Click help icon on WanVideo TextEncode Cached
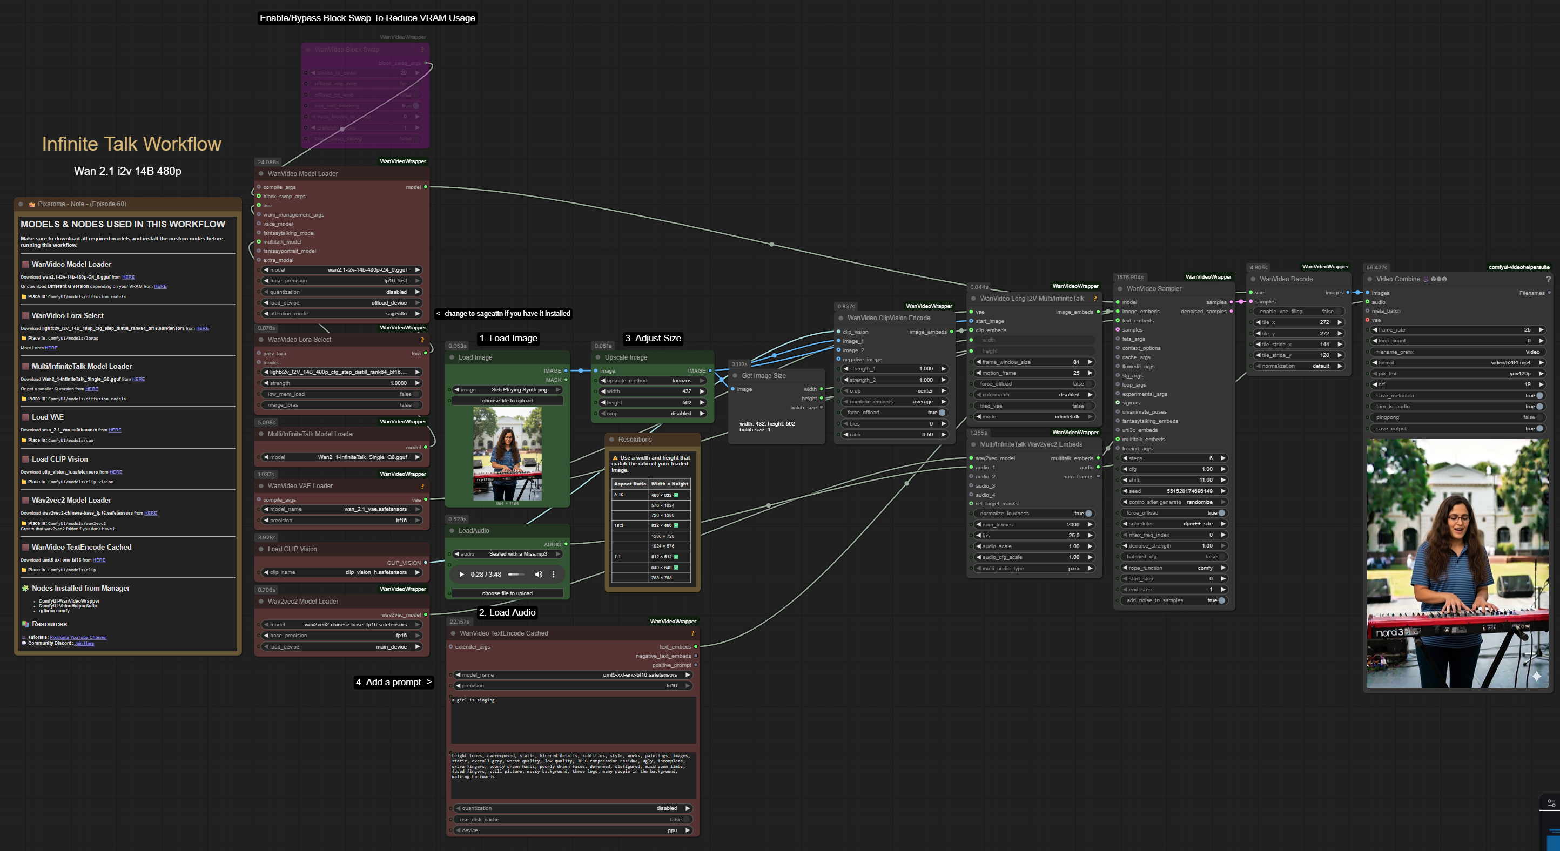This screenshot has height=851, width=1560. click(692, 633)
